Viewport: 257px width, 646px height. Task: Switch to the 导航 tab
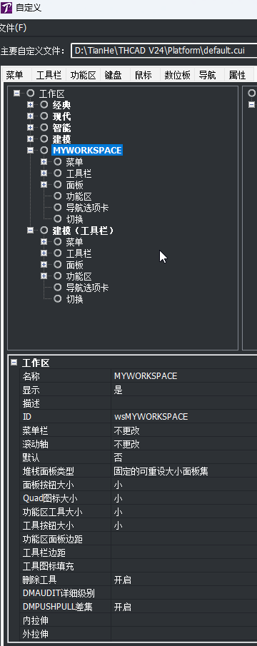point(207,75)
